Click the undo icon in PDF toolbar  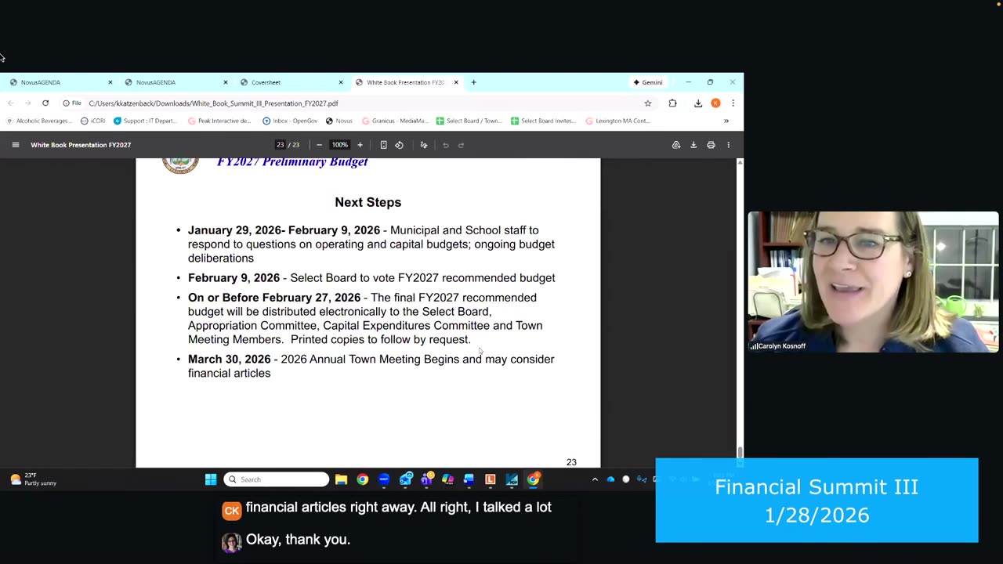click(446, 145)
